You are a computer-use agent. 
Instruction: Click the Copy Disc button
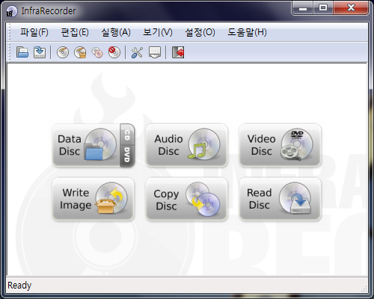[x=186, y=199]
